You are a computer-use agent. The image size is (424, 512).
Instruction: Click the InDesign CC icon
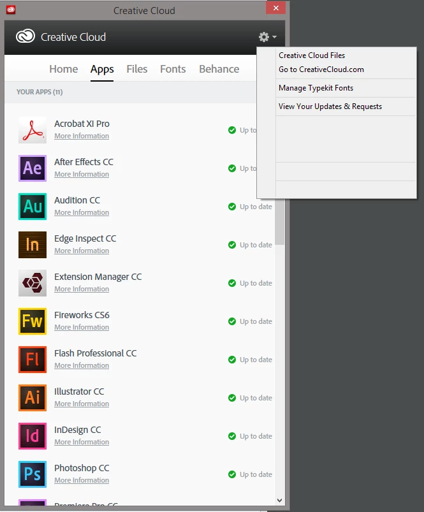coord(33,436)
